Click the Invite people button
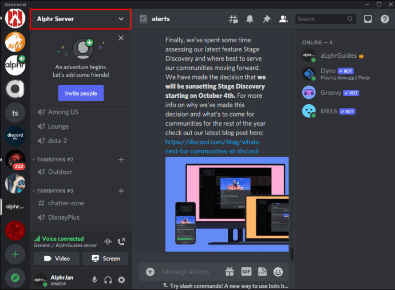The height and width of the screenshot is (290, 395). click(x=81, y=93)
